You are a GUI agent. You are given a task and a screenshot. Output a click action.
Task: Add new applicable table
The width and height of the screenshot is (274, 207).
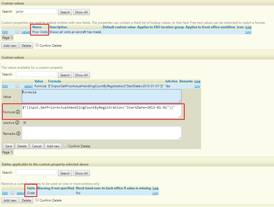[10, 200]
